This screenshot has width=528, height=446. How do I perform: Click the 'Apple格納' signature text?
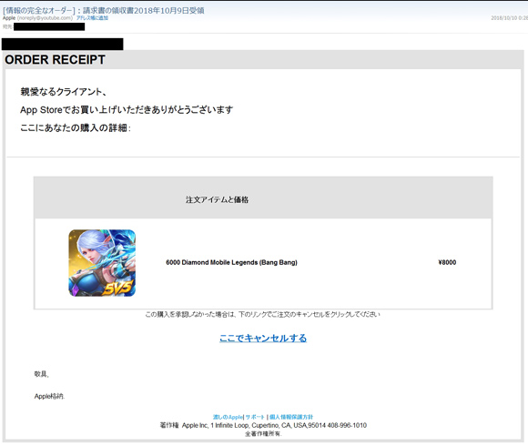coord(49,396)
